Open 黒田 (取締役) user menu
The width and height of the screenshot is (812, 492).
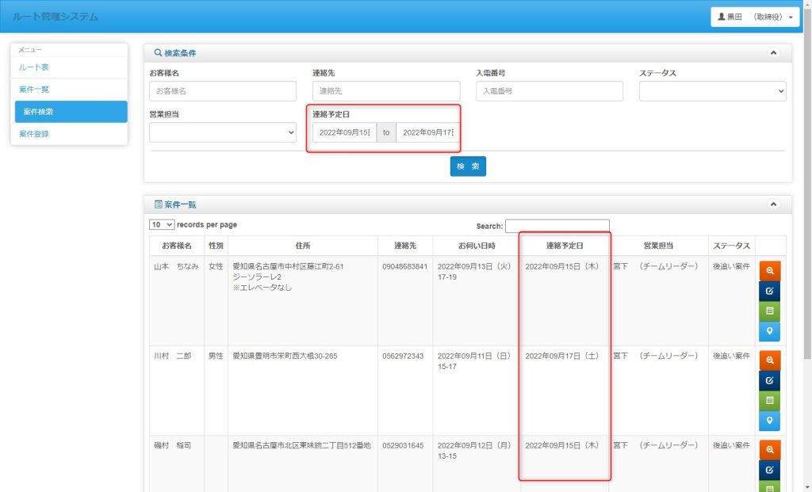[754, 17]
